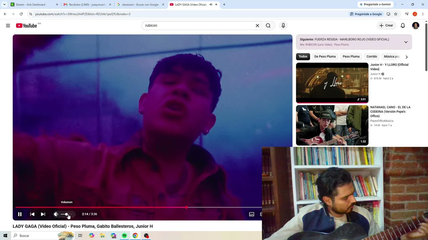Toggle subtitles on the video player
This screenshot has width=428, height=240.
(251, 214)
